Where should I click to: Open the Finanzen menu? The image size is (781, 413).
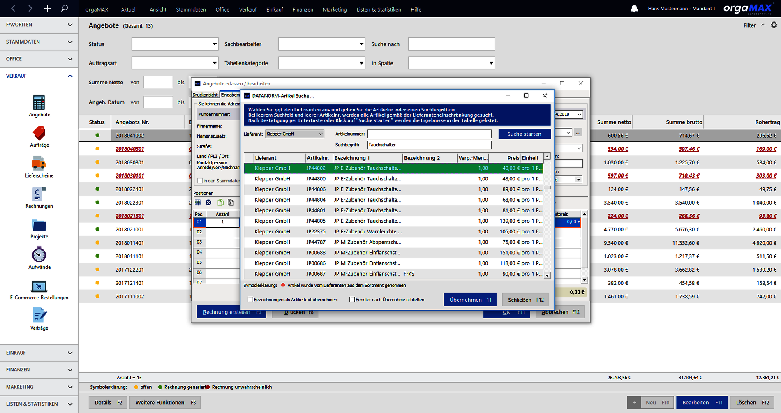click(303, 9)
